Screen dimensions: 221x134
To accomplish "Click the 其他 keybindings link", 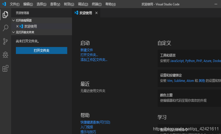I will point(202,81).
